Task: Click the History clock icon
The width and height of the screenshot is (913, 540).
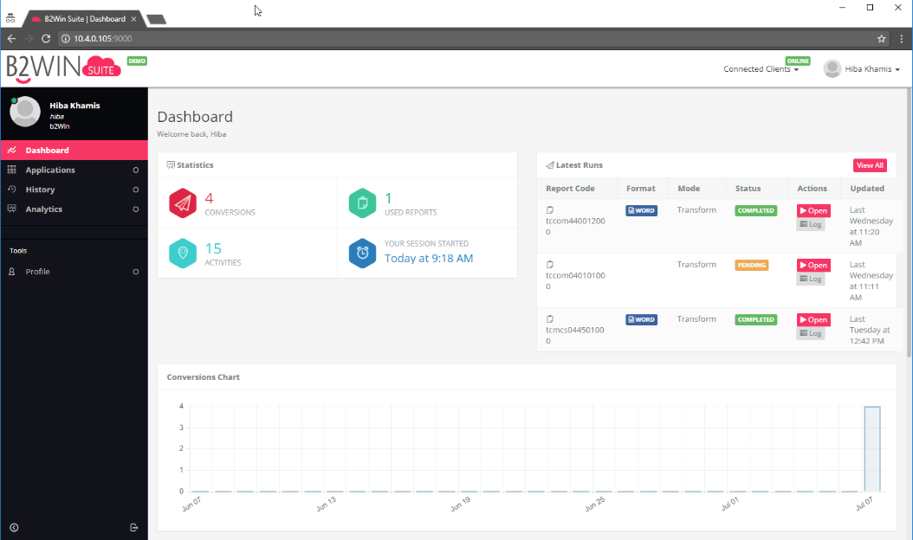Action: tap(11, 190)
